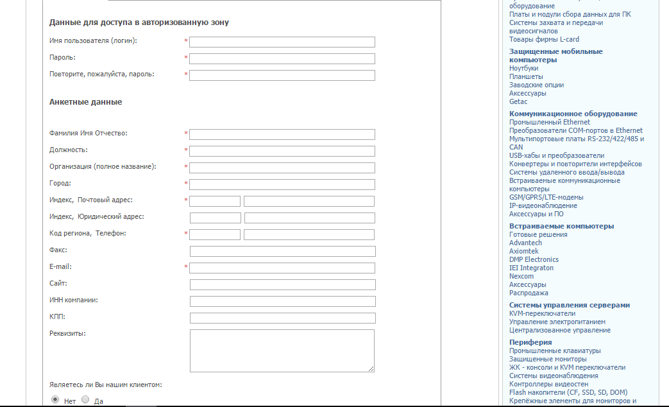669x407 pixels.
Task: Open IEI Integraton link
Action: (531, 268)
